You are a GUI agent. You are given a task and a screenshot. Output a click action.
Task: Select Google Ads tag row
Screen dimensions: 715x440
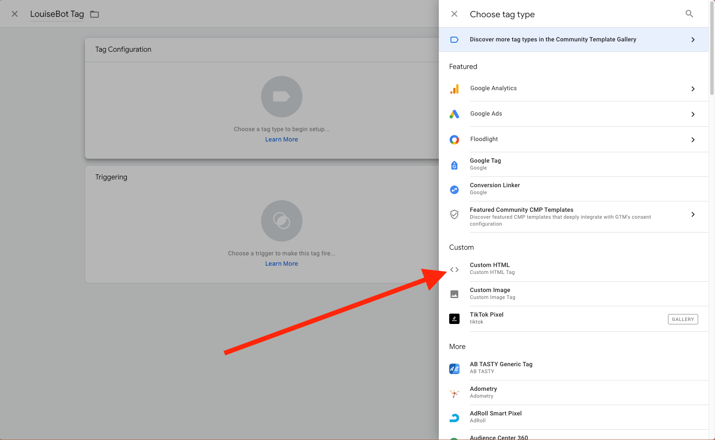point(573,114)
